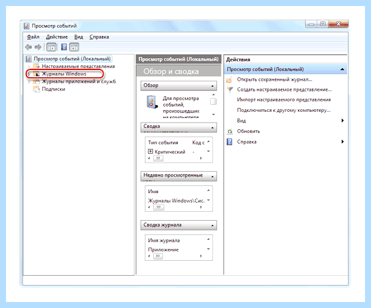
Task: Click the Просмотр событий (Локальный) root icon
Action: [29, 59]
